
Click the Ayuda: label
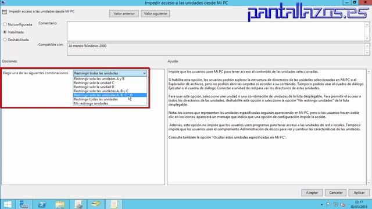tap(173, 61)
